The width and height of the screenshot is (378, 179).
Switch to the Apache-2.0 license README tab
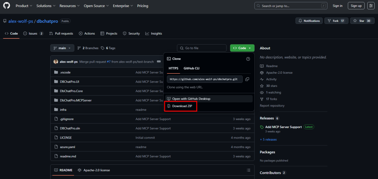(x=94, y=170)
